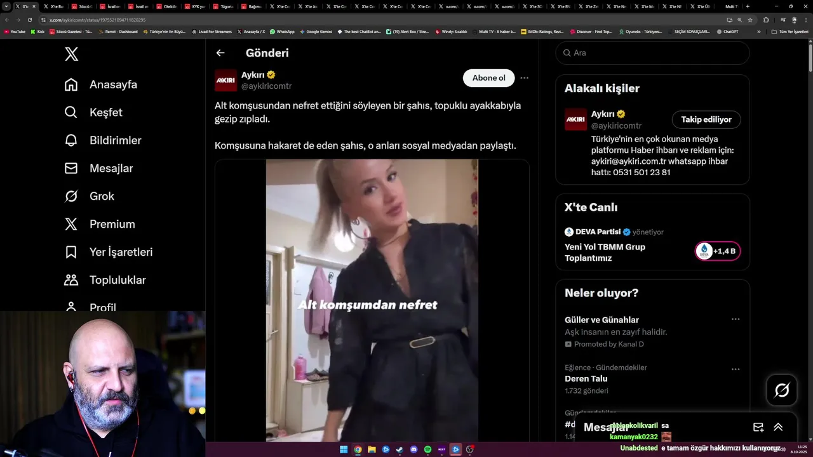Switch to the Sözcü browser tab
The width and height of the screenshot is (813, 457).
point(81,6)
